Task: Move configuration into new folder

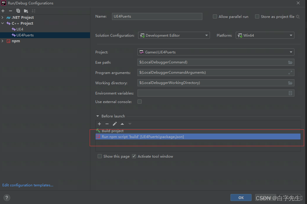Action: tap(26, 11)
